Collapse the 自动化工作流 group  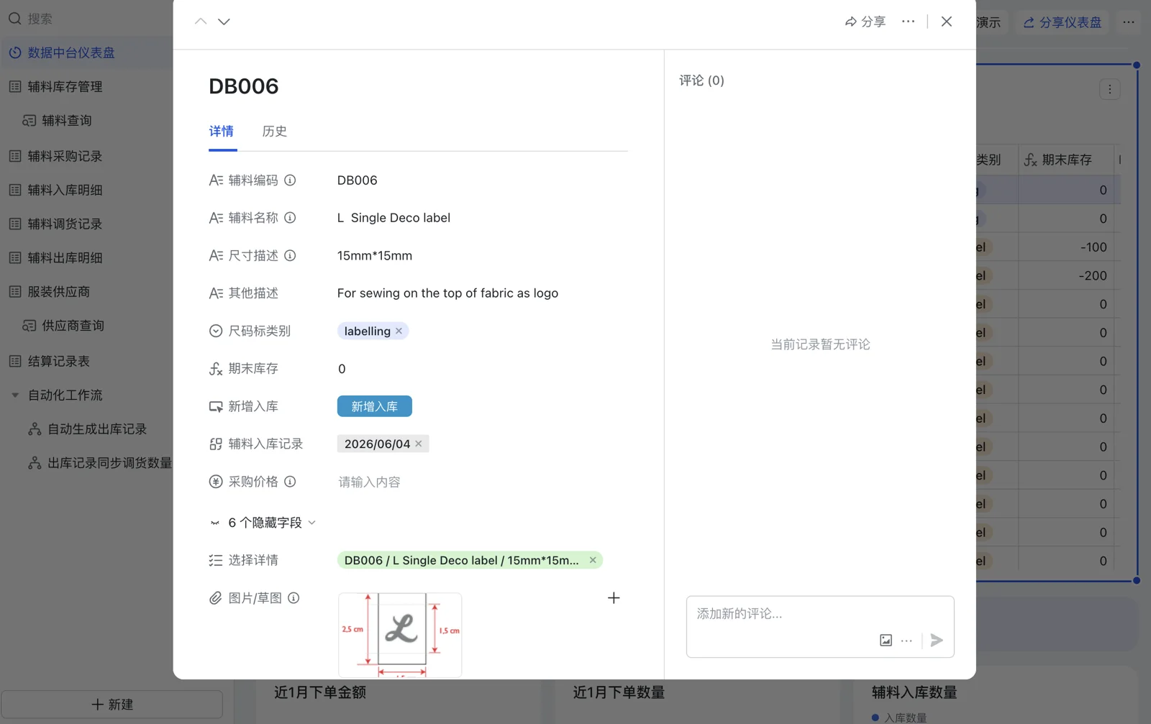click(x=15, y=395)
